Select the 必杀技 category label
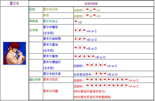This screenshot has width=155, height=101. tap(34, 30)
